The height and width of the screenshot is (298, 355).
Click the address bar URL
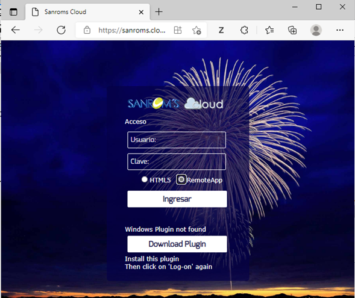(x=132, y=30)
